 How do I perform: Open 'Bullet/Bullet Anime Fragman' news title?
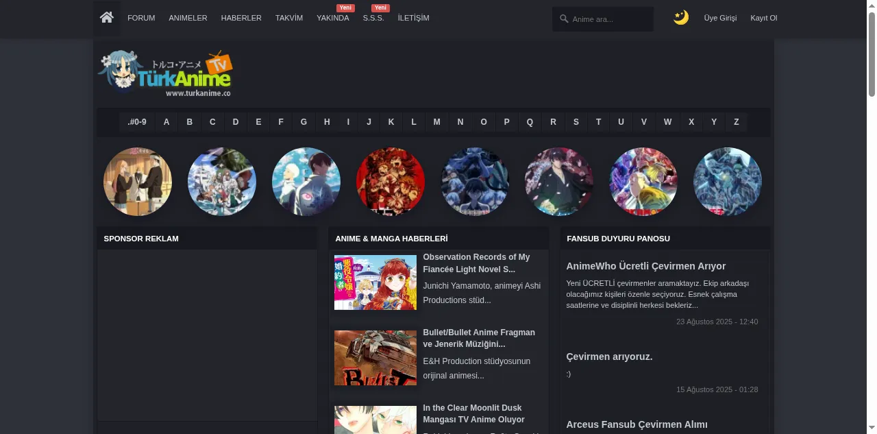pos(479,338)
